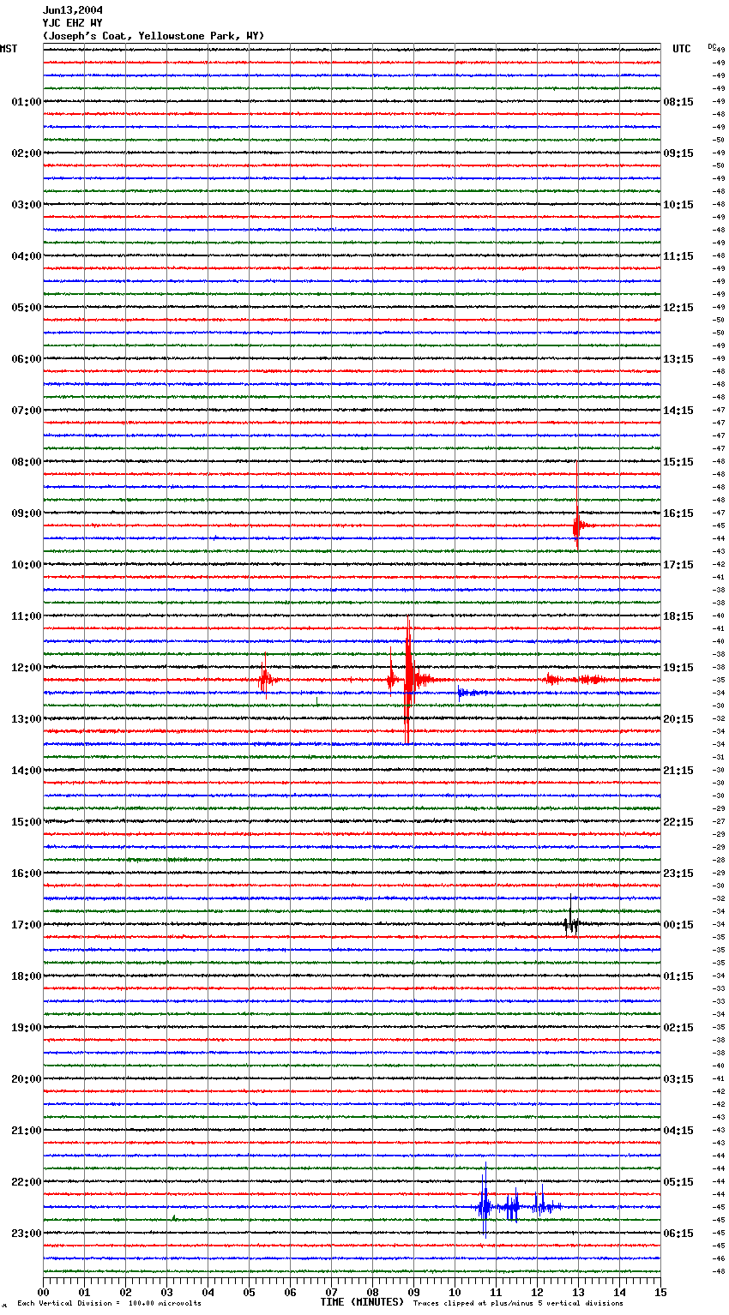Click the 08:15 UTC time label
The width and height of the screenshot is (729, 1315).
pos(678,102)
